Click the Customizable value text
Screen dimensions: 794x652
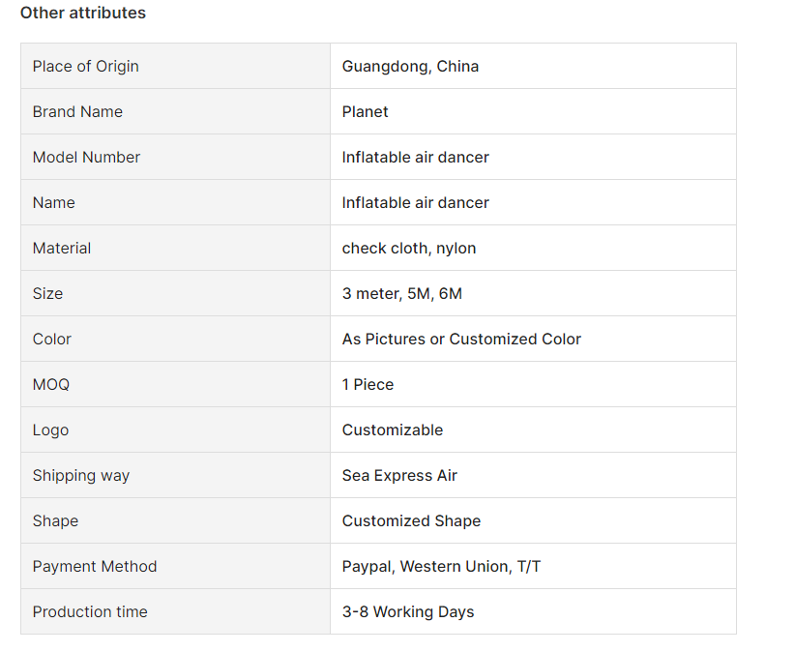[392, 430]
